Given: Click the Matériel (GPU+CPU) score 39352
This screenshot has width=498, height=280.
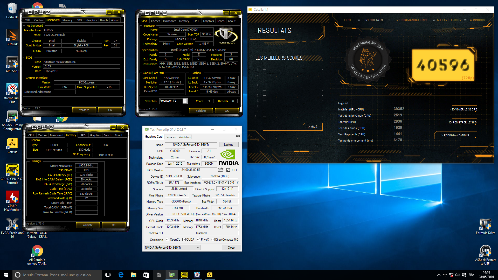Looking at the screenshot, I should coord(399,109).
